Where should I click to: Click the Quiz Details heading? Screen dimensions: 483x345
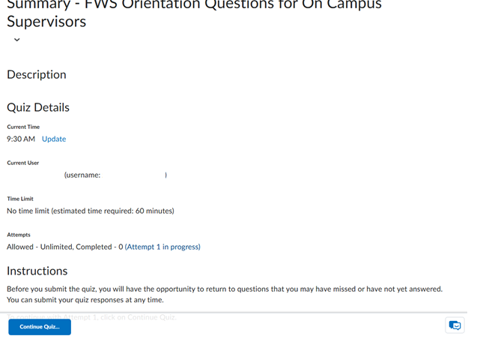pyautogui.click(x=38, y=107)
